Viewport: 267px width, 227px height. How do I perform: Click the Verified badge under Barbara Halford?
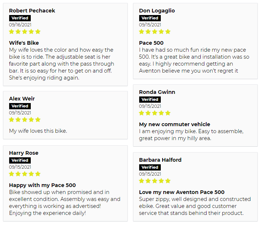[150, 167]
